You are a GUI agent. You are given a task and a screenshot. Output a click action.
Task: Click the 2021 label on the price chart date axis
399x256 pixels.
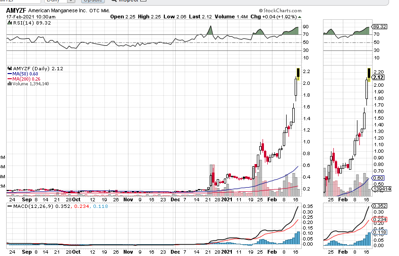(x=227, y=199)
